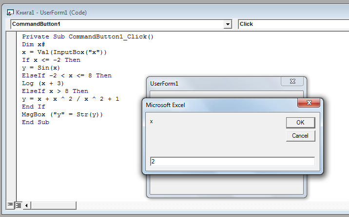Viewport: 349px width, 217px height.
Task: Click the 'Dim x#' code line
Action: click(33, 44)
